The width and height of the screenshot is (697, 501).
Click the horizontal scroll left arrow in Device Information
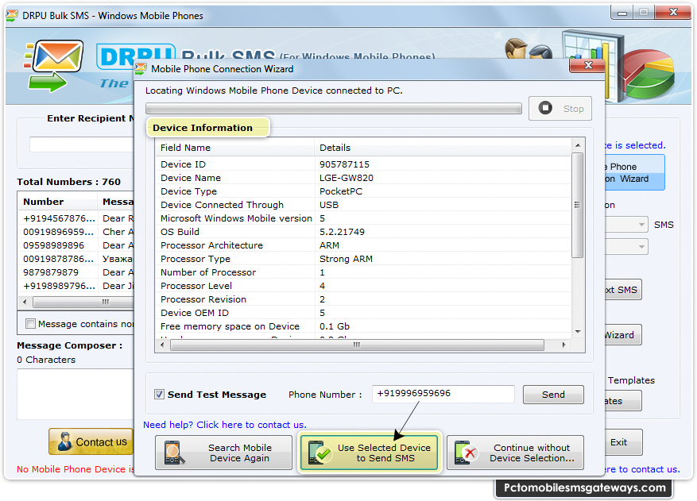[x=162, y=345]
